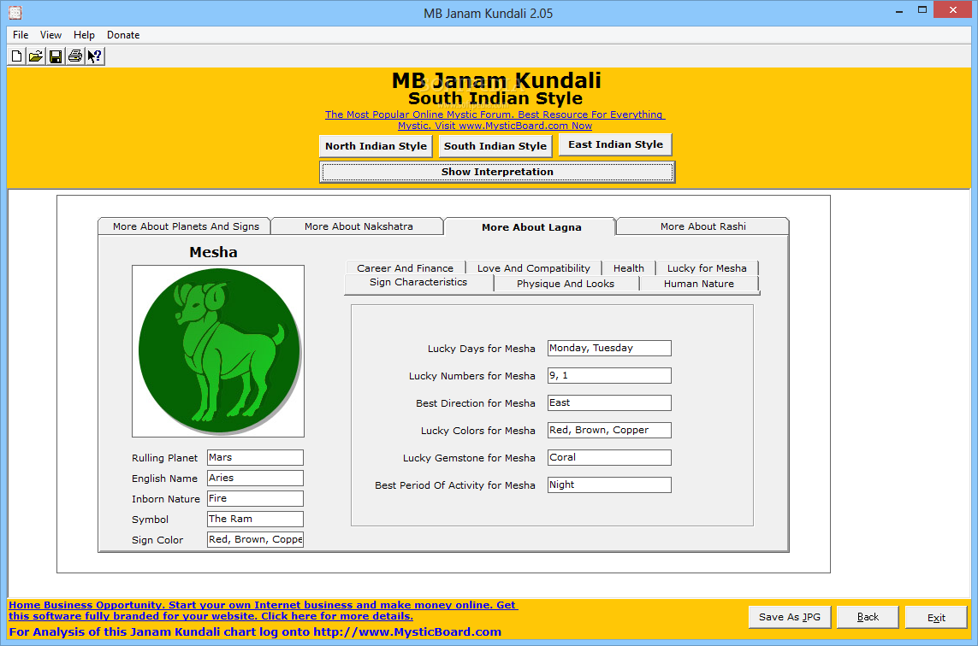The width and height of the screenshot is (978, 646).
Task: Click the Lucky Numbers for Mesha field
Action: (609, 376)
